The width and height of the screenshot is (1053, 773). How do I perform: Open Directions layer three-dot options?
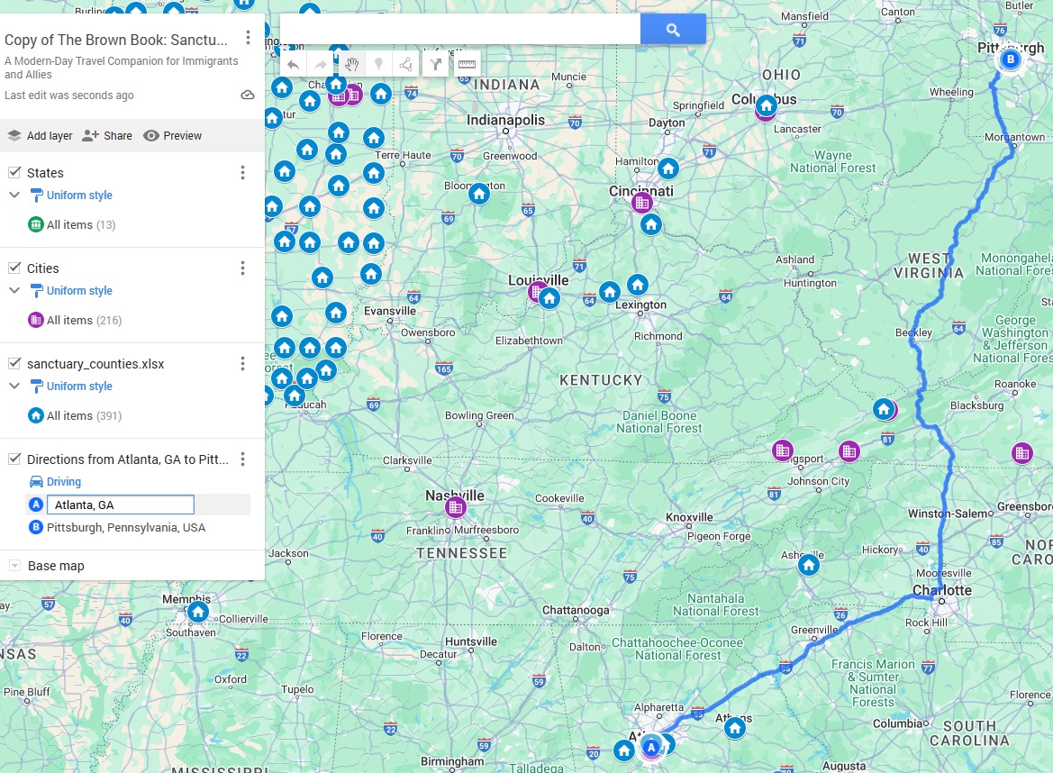[242, 459]
